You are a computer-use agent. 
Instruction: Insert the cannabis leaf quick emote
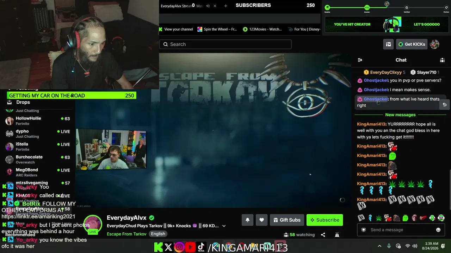point(379,218)
